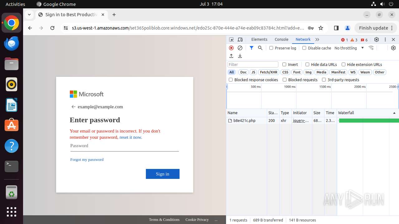Check Blocked requests

point(285,80)
